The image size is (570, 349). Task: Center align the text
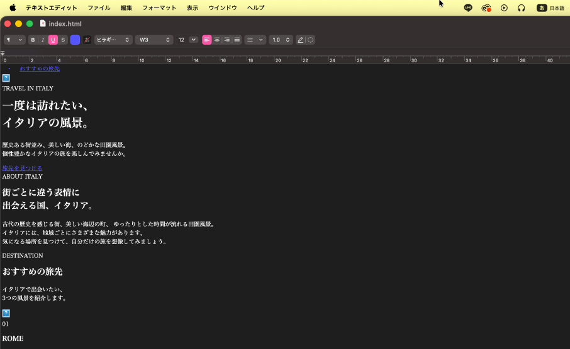point(216,40)
